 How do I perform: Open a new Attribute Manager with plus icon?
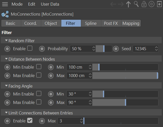tap(159, 4)
